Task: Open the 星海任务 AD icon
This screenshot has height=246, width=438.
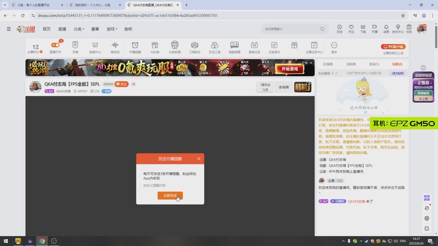Action: click(x=254, y=45)
